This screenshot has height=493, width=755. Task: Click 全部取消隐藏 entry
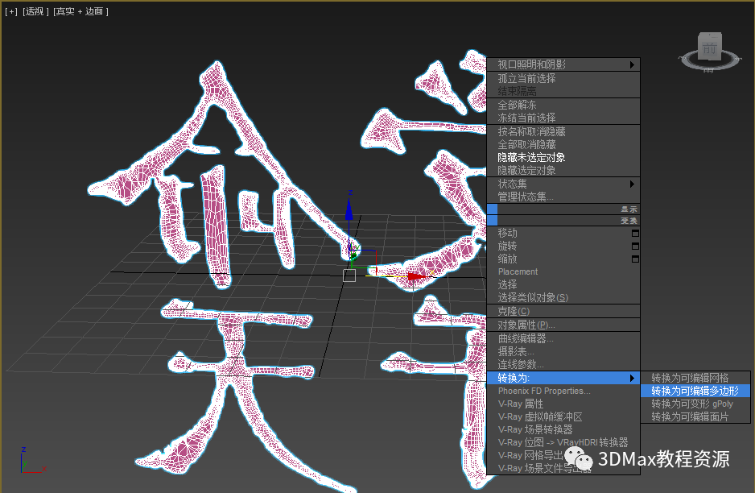[563, 144]
